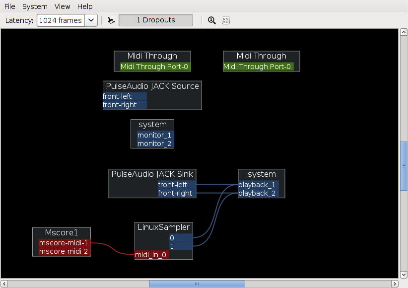Select front-left port of PulseAudio JACK Source

click(x=125, y=96)
